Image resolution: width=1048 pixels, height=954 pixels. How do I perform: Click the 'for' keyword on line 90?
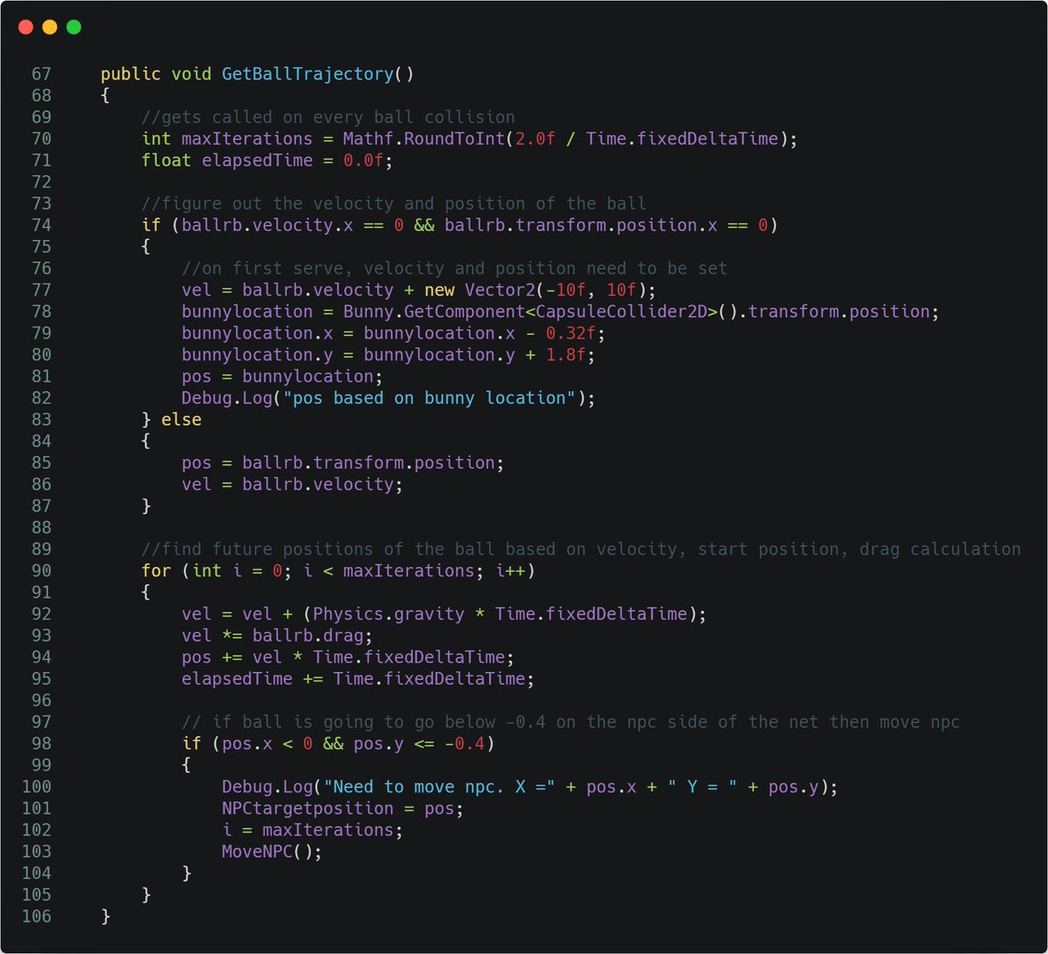click(x=156, y=571)
